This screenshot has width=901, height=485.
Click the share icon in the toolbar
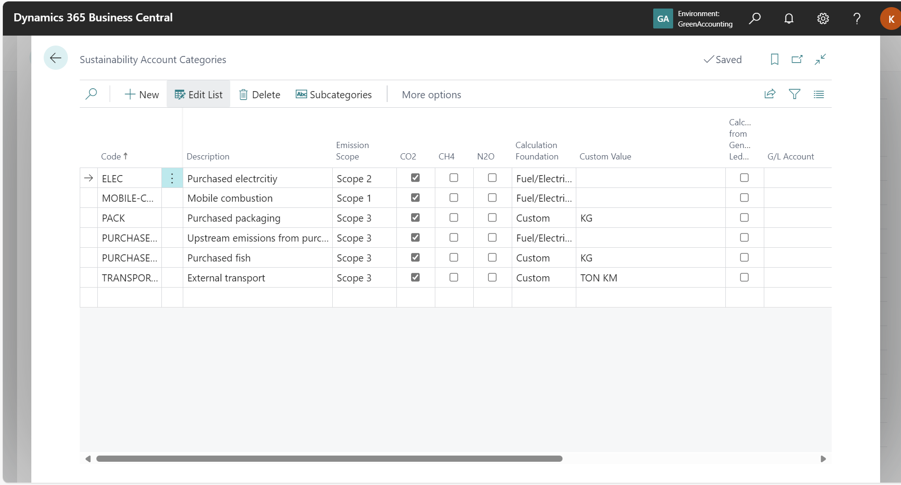tap(770, 94)
